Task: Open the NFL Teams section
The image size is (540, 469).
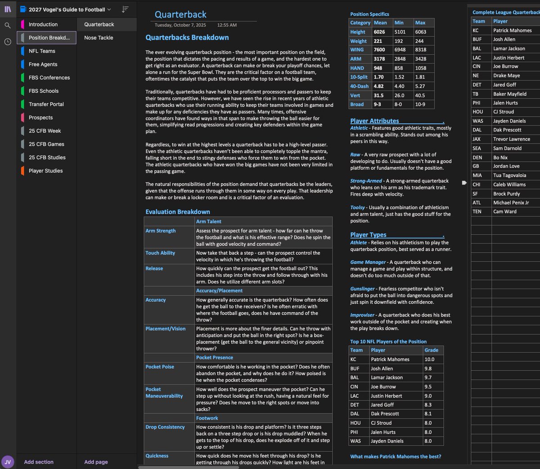Action: pyautogui.click(x=46, y=51)
